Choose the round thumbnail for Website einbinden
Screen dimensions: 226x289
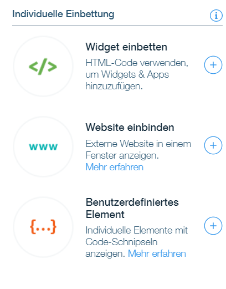43,146
